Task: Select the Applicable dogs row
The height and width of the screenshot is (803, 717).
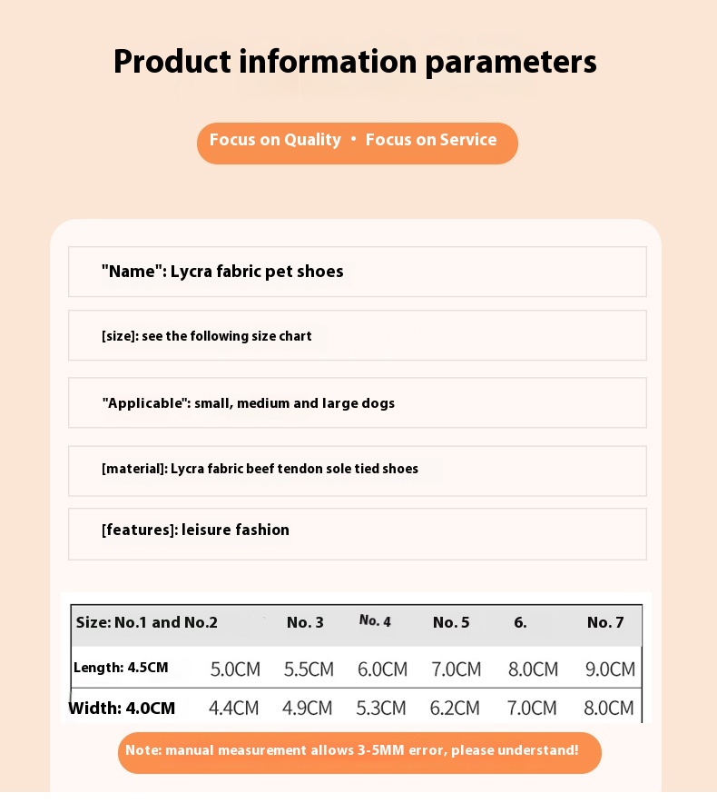Action: click(x=357, y=403)
